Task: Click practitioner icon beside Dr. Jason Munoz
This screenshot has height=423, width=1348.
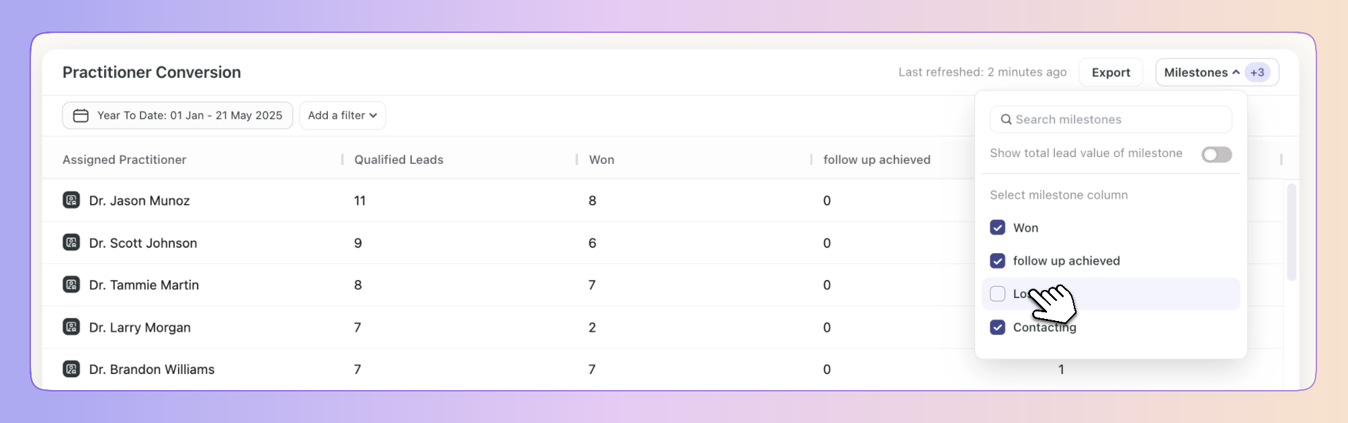Action: [71, 200]
